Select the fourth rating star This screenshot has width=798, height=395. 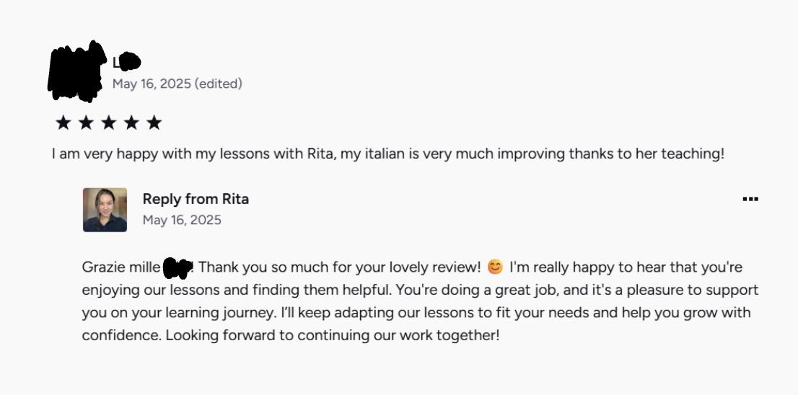coord(131,123)
